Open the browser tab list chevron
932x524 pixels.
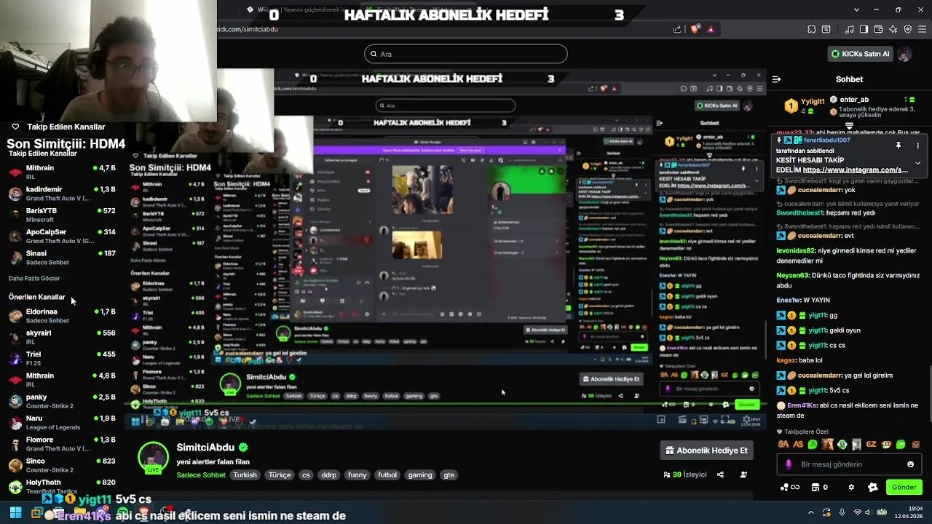point(858,10)
